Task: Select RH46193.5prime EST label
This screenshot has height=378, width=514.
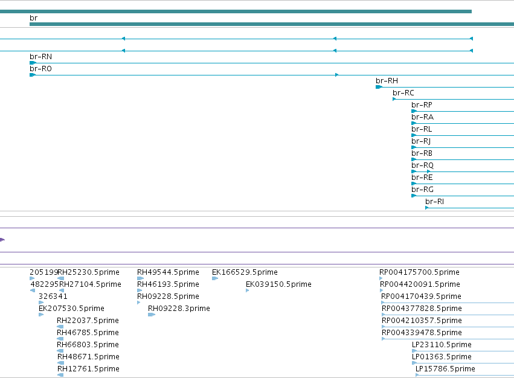Action: 168,284
